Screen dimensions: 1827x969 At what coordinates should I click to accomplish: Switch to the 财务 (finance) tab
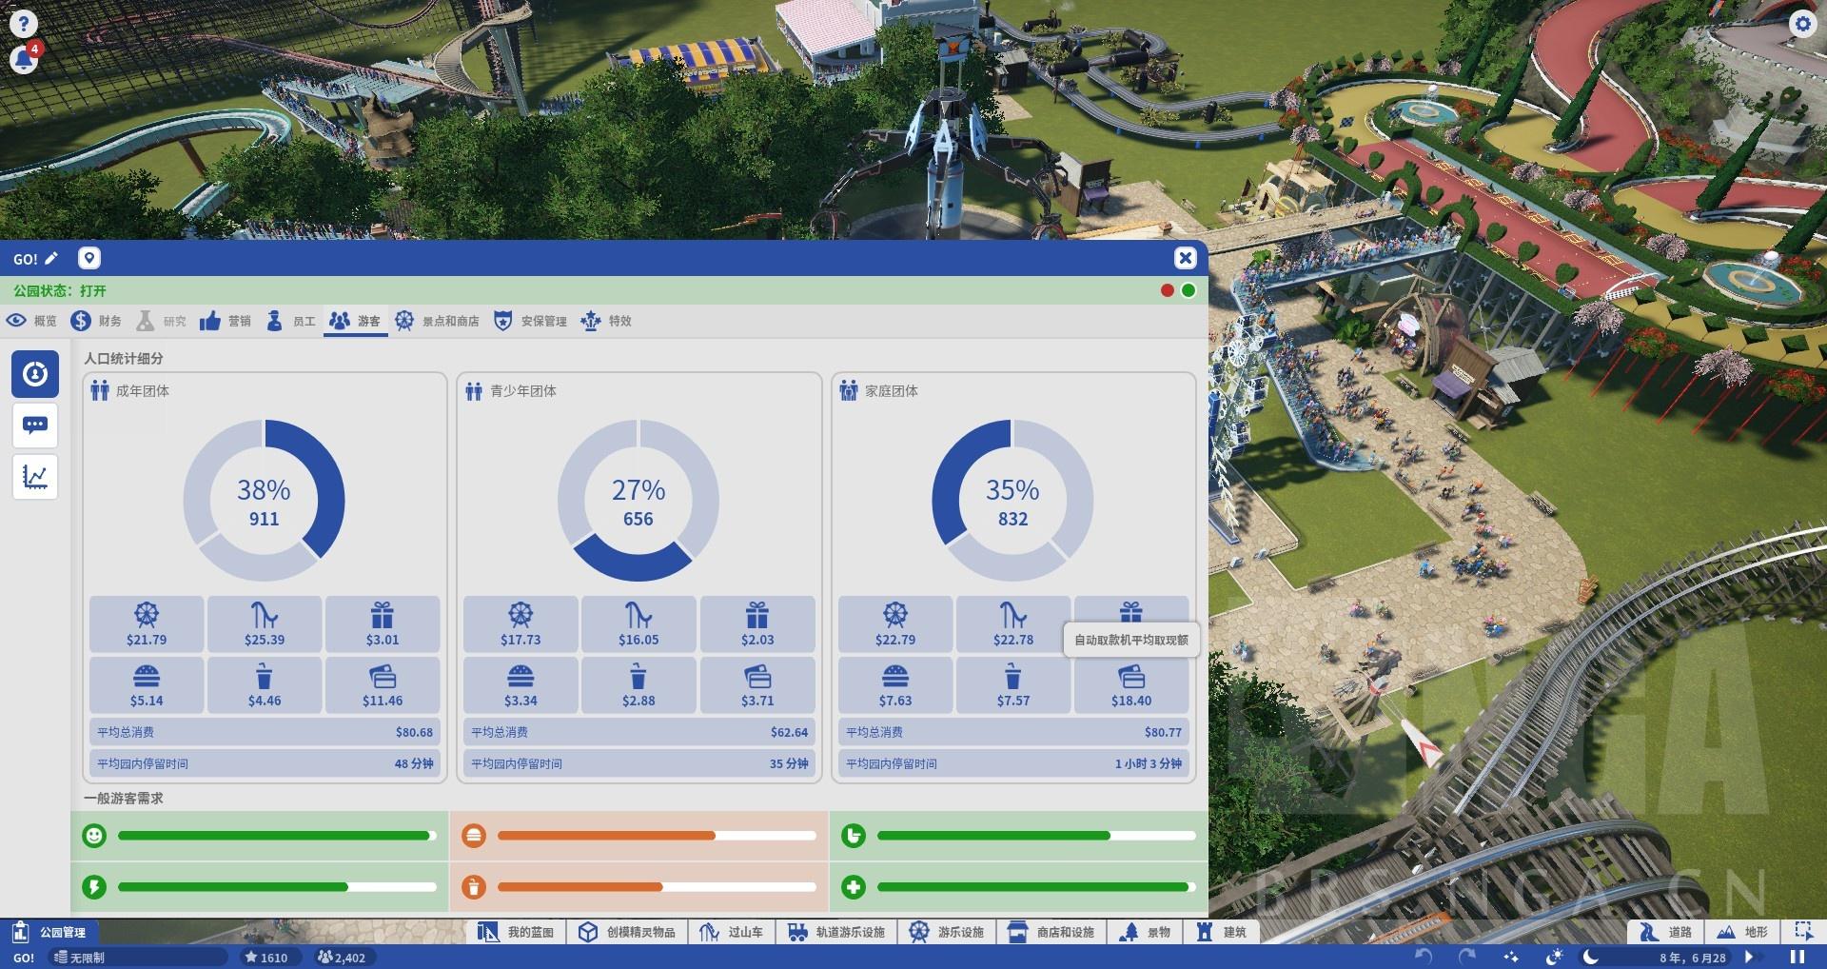coord(96,321)
